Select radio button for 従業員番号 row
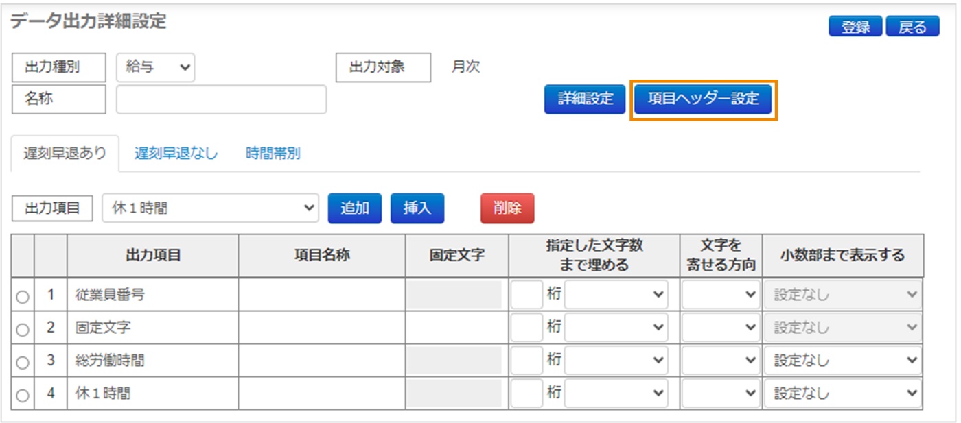 coord(23,297)
